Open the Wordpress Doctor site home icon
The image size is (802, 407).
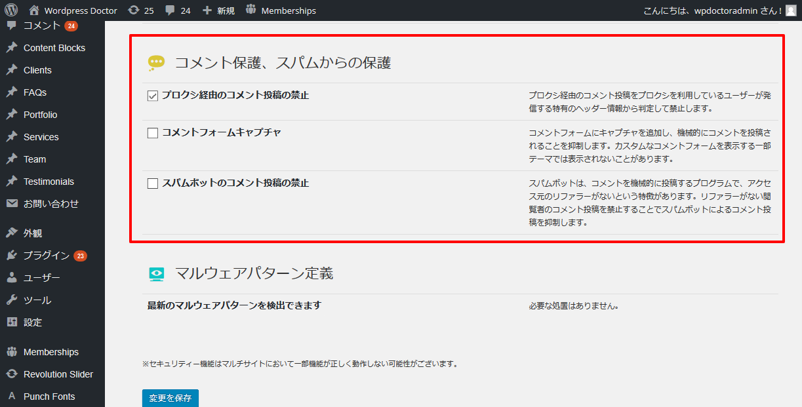(x=35, y=10)
